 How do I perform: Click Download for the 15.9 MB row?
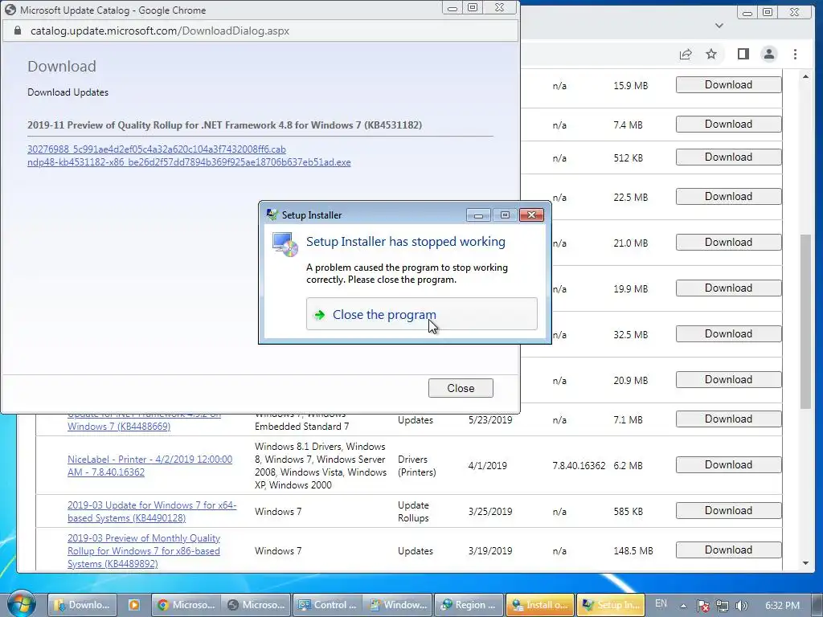pyautogui.click(x=728, y=85)
